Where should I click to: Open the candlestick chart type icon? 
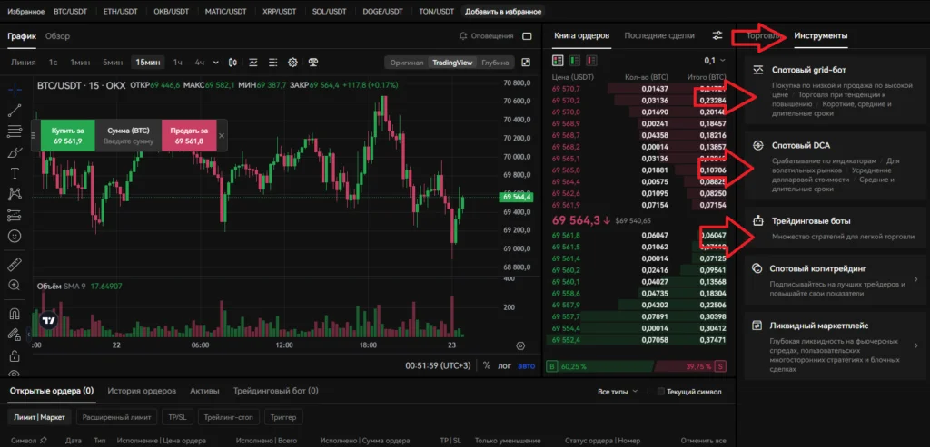(x=233, y=63)
